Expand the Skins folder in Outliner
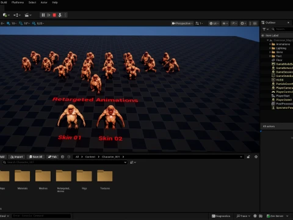The height and width of the screenshot is (220, 293). (x=270, y=52)
